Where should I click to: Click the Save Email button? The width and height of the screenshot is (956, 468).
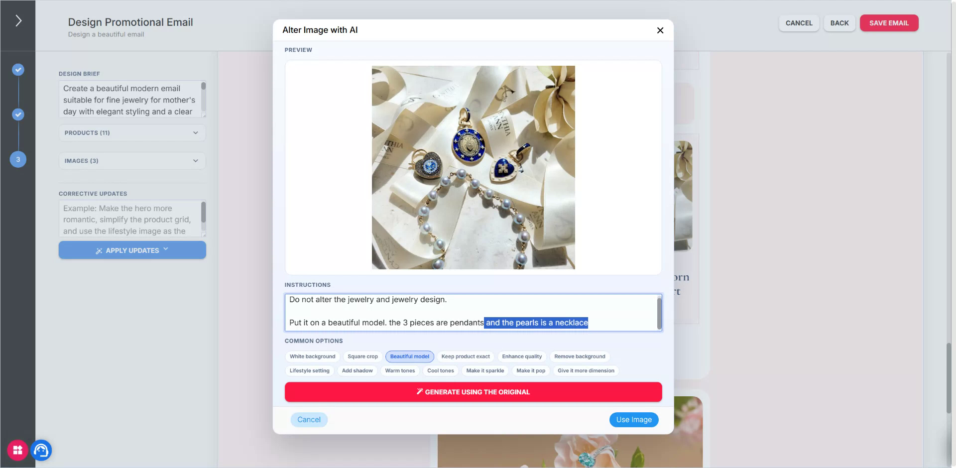click(x=889, y=23)
